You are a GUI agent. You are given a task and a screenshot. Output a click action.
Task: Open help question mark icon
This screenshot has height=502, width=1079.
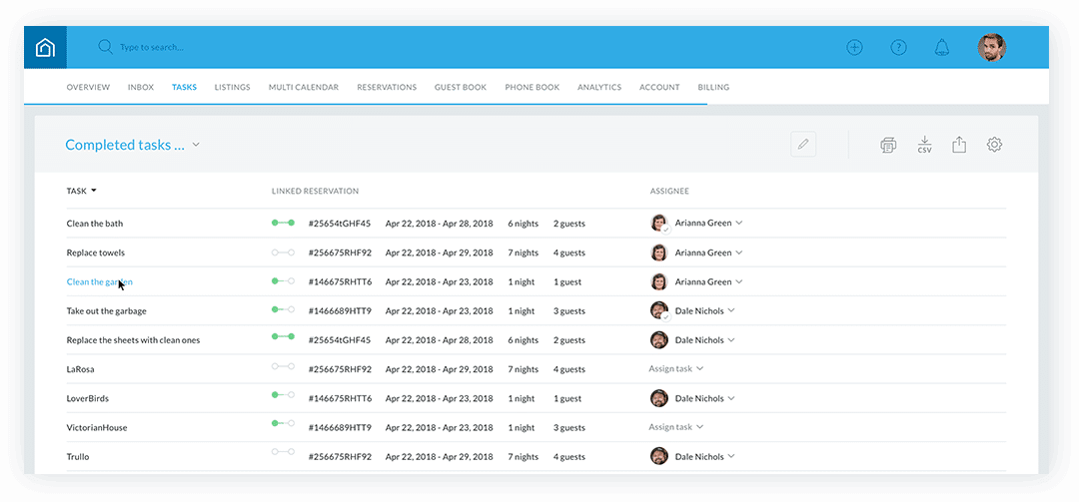(x=898, y=48)
